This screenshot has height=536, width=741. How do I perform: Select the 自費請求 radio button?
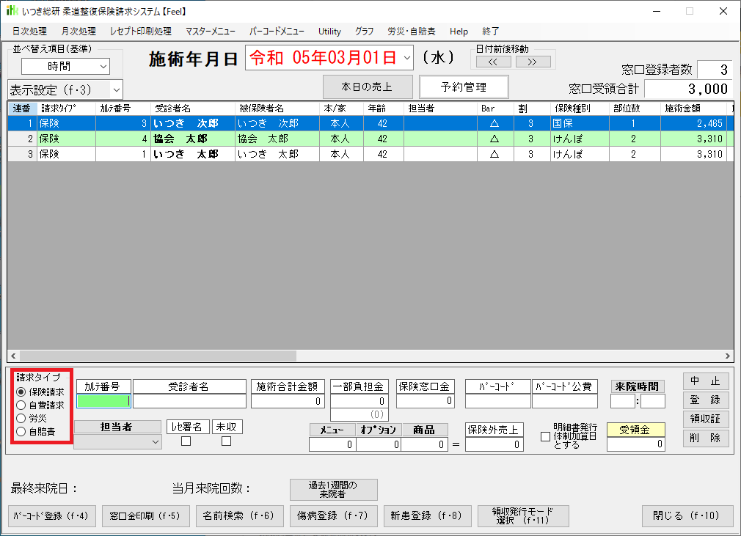coord(21,405)
